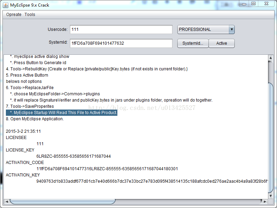Image resolution: width=277 pixels, height=208 pixels.
Task: Click the SystemId... button
Action: (x=193, y=43)
